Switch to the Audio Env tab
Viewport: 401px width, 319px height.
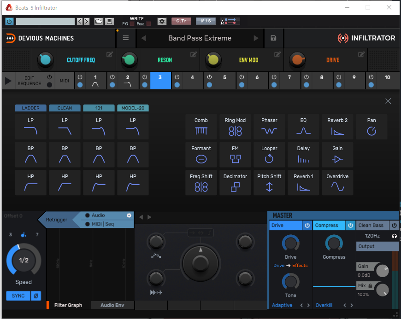click(x=112, y=305)
